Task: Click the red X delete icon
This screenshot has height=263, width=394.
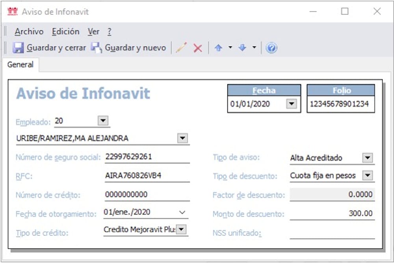Action: (x=198, y=48)
